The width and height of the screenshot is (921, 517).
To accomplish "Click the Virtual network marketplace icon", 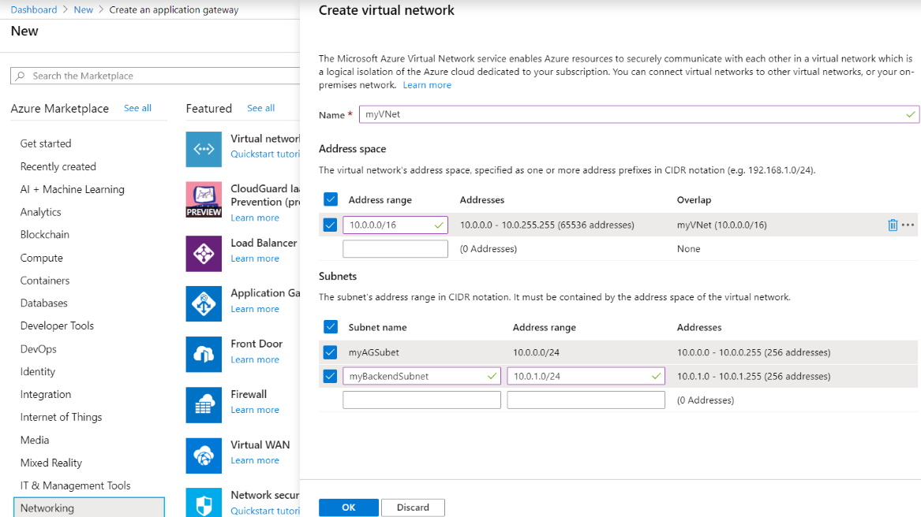I will pos(204,149).
